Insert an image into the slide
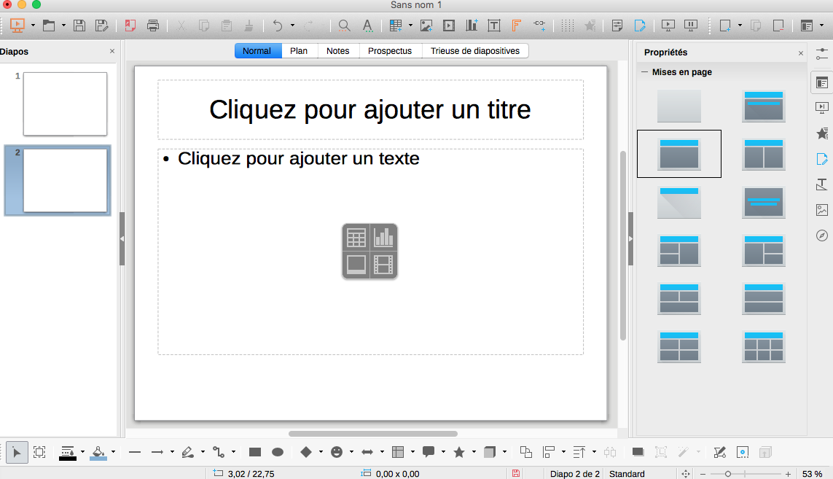The width and height of the screenshot is (833, 479). pyautogui.click(x=426, y=25)
